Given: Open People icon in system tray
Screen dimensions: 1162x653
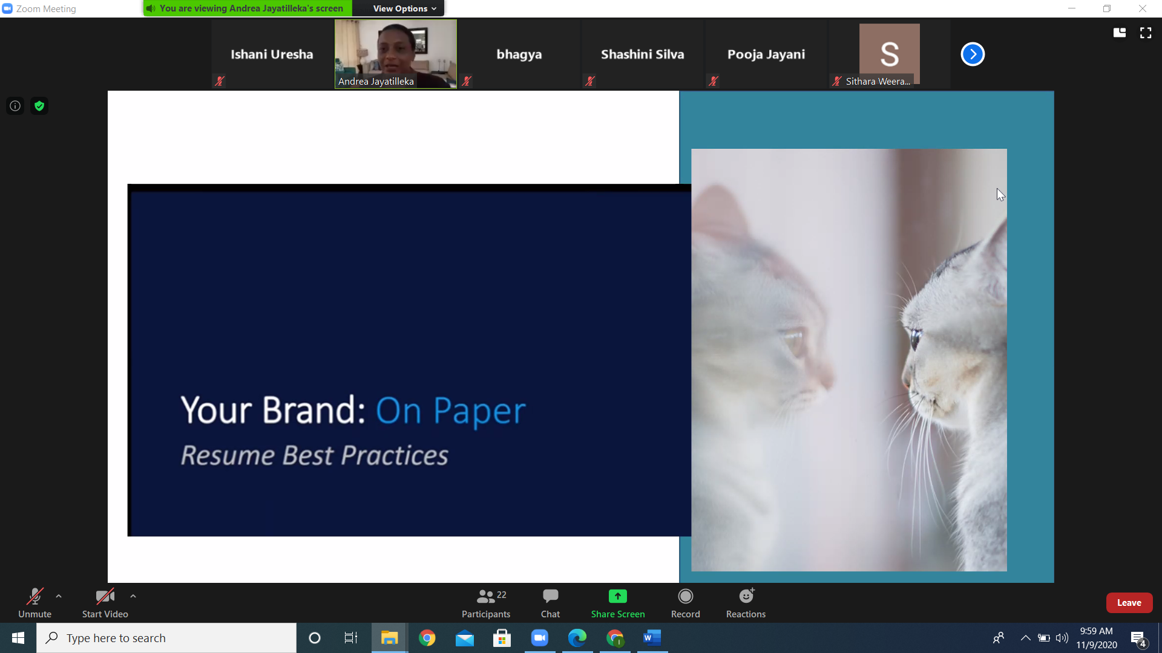Looking at the screenshot, I should (x=999, y=638).
